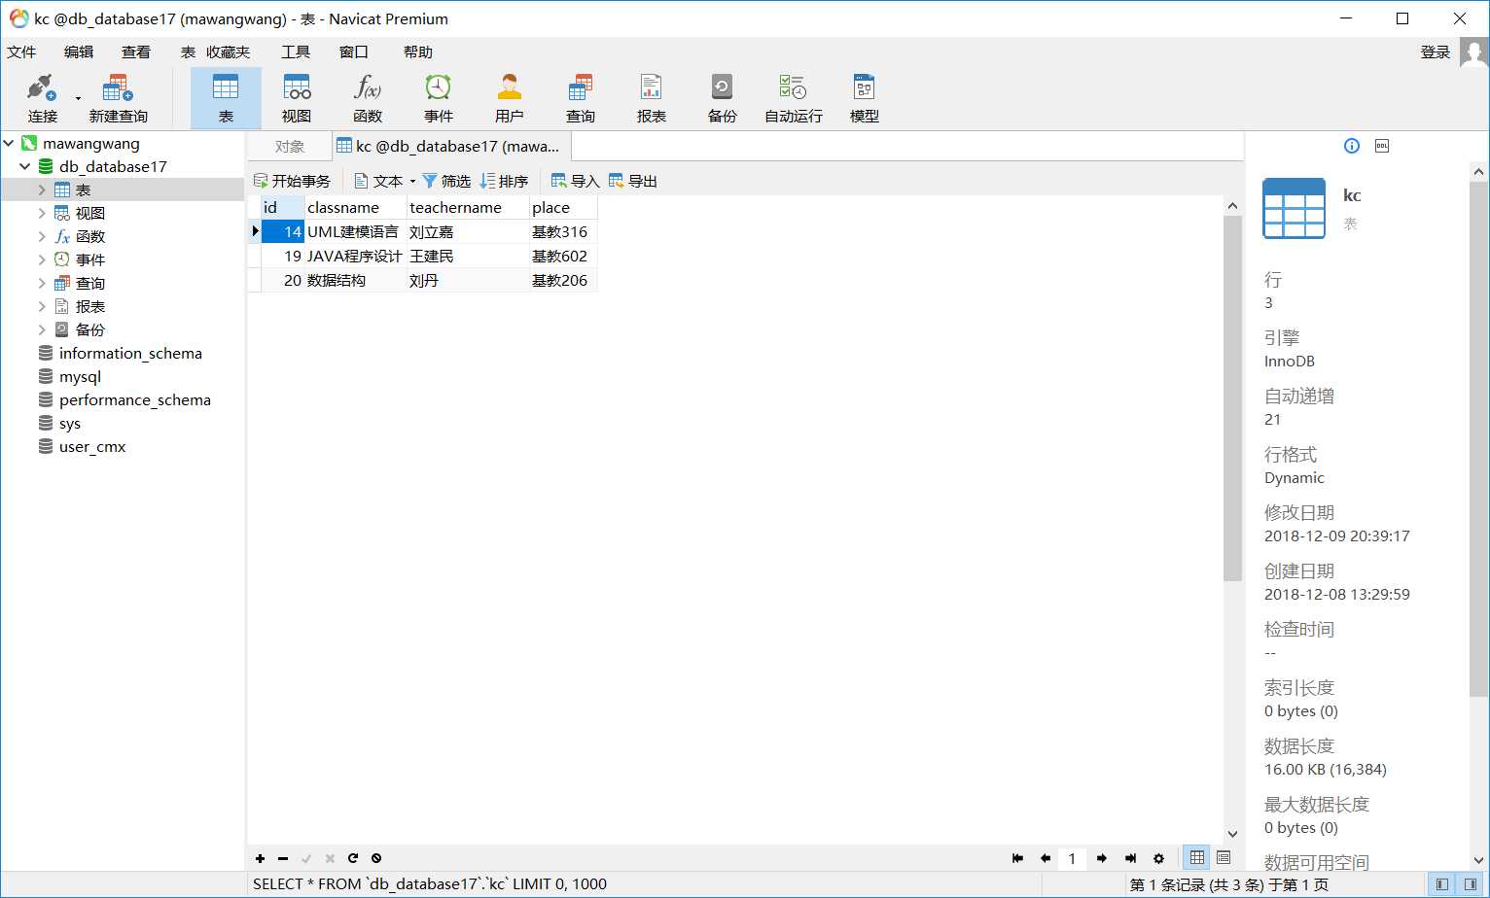Open the 查询 (Query) toolbar icon
1490x898 pixels.
pyautogui.click(x=581, y=98)
